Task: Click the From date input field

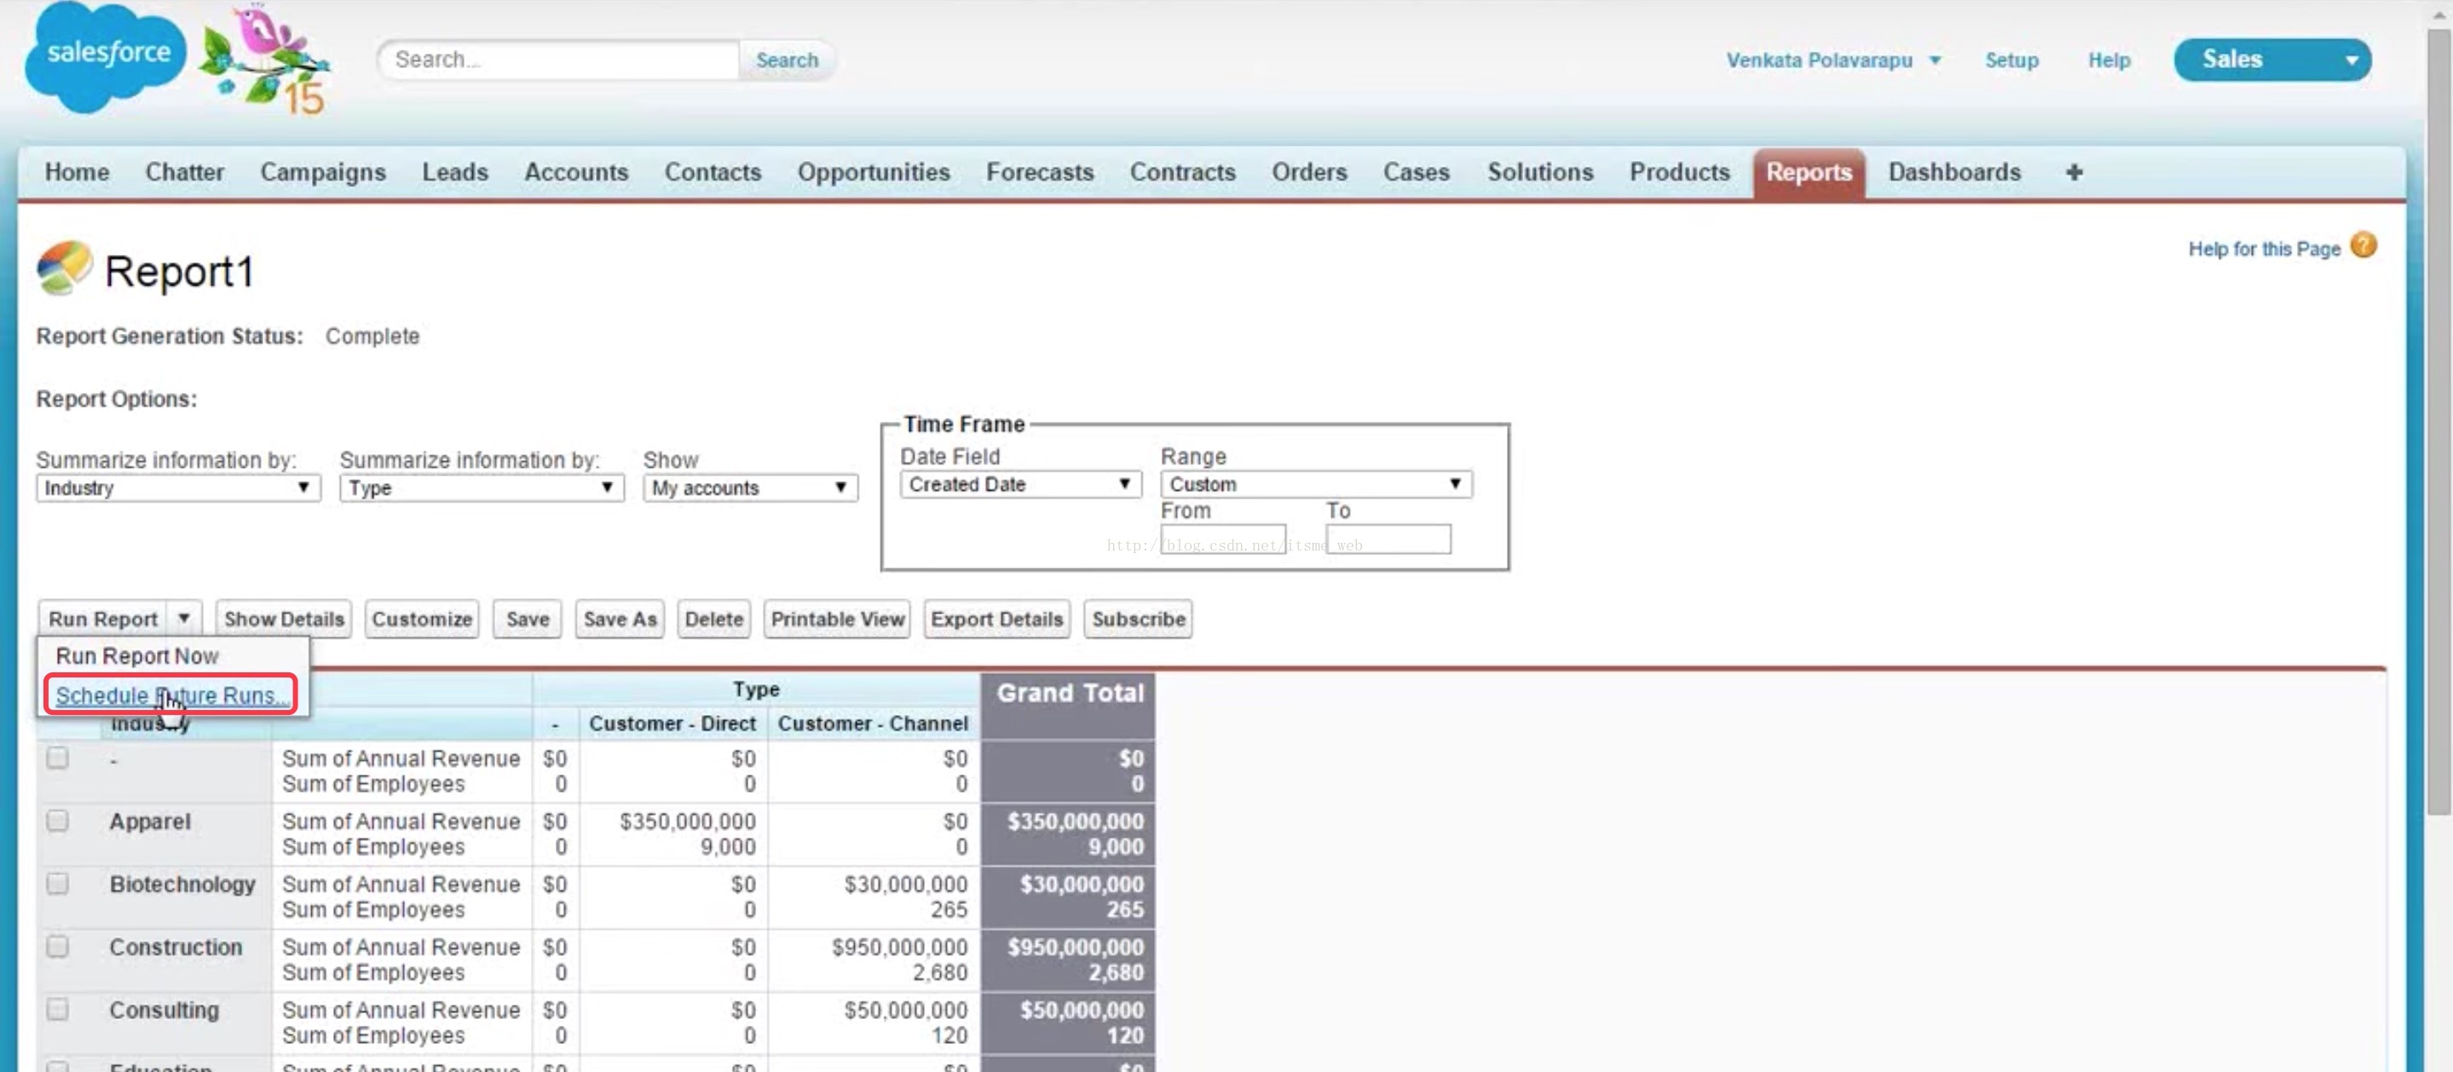Action: [x=1223, y=539]
